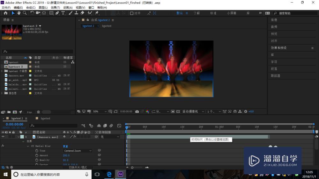Toggle Amount property stopwatch
This screenshot has height=179, width=319.
pyautogui.click(x=37, y=155)
